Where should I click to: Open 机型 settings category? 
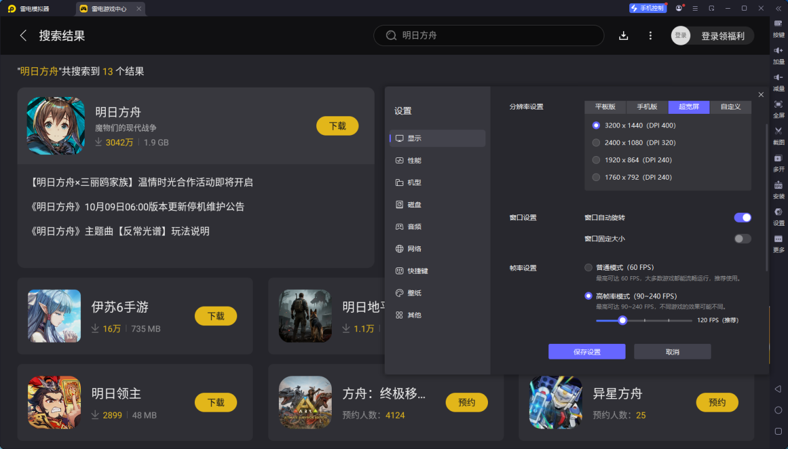point(438,183)
